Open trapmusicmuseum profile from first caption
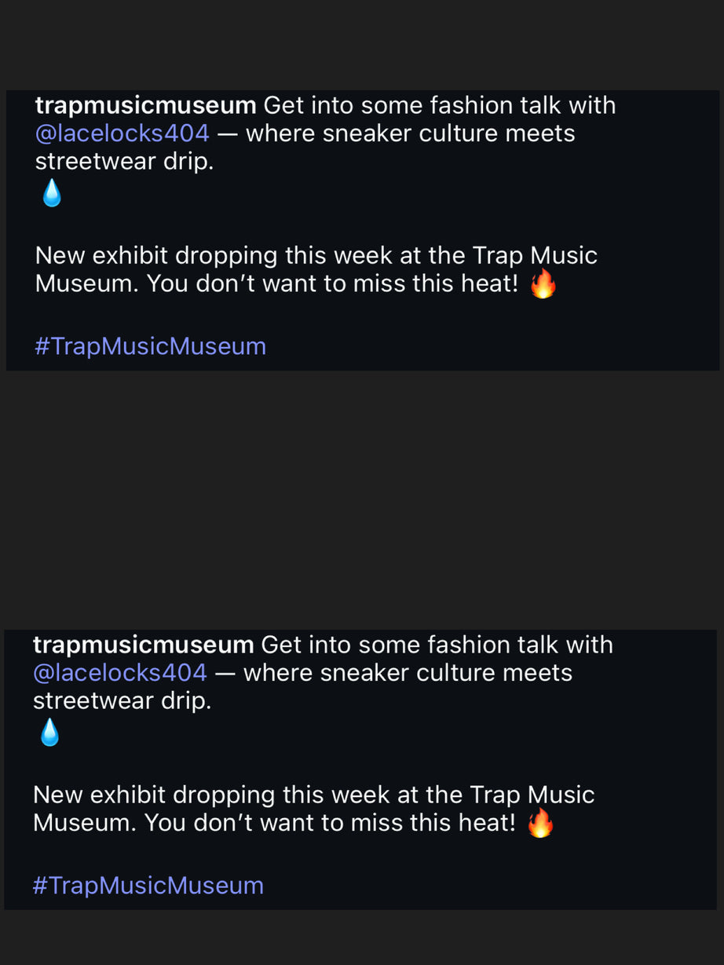 145,106
